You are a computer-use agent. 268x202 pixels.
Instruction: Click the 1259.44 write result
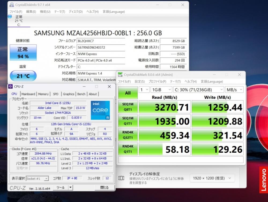[218, 107]
